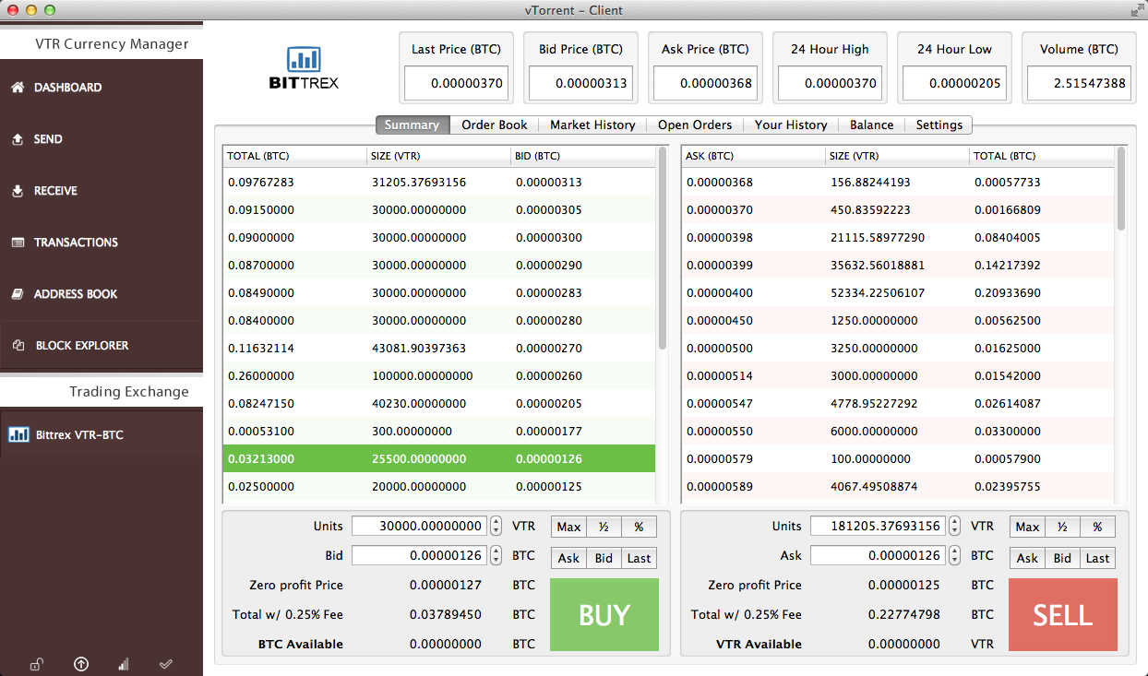Click the open padlock icon in sidebar footer
The image size is (1148, 676).
(x=35, y=664)
